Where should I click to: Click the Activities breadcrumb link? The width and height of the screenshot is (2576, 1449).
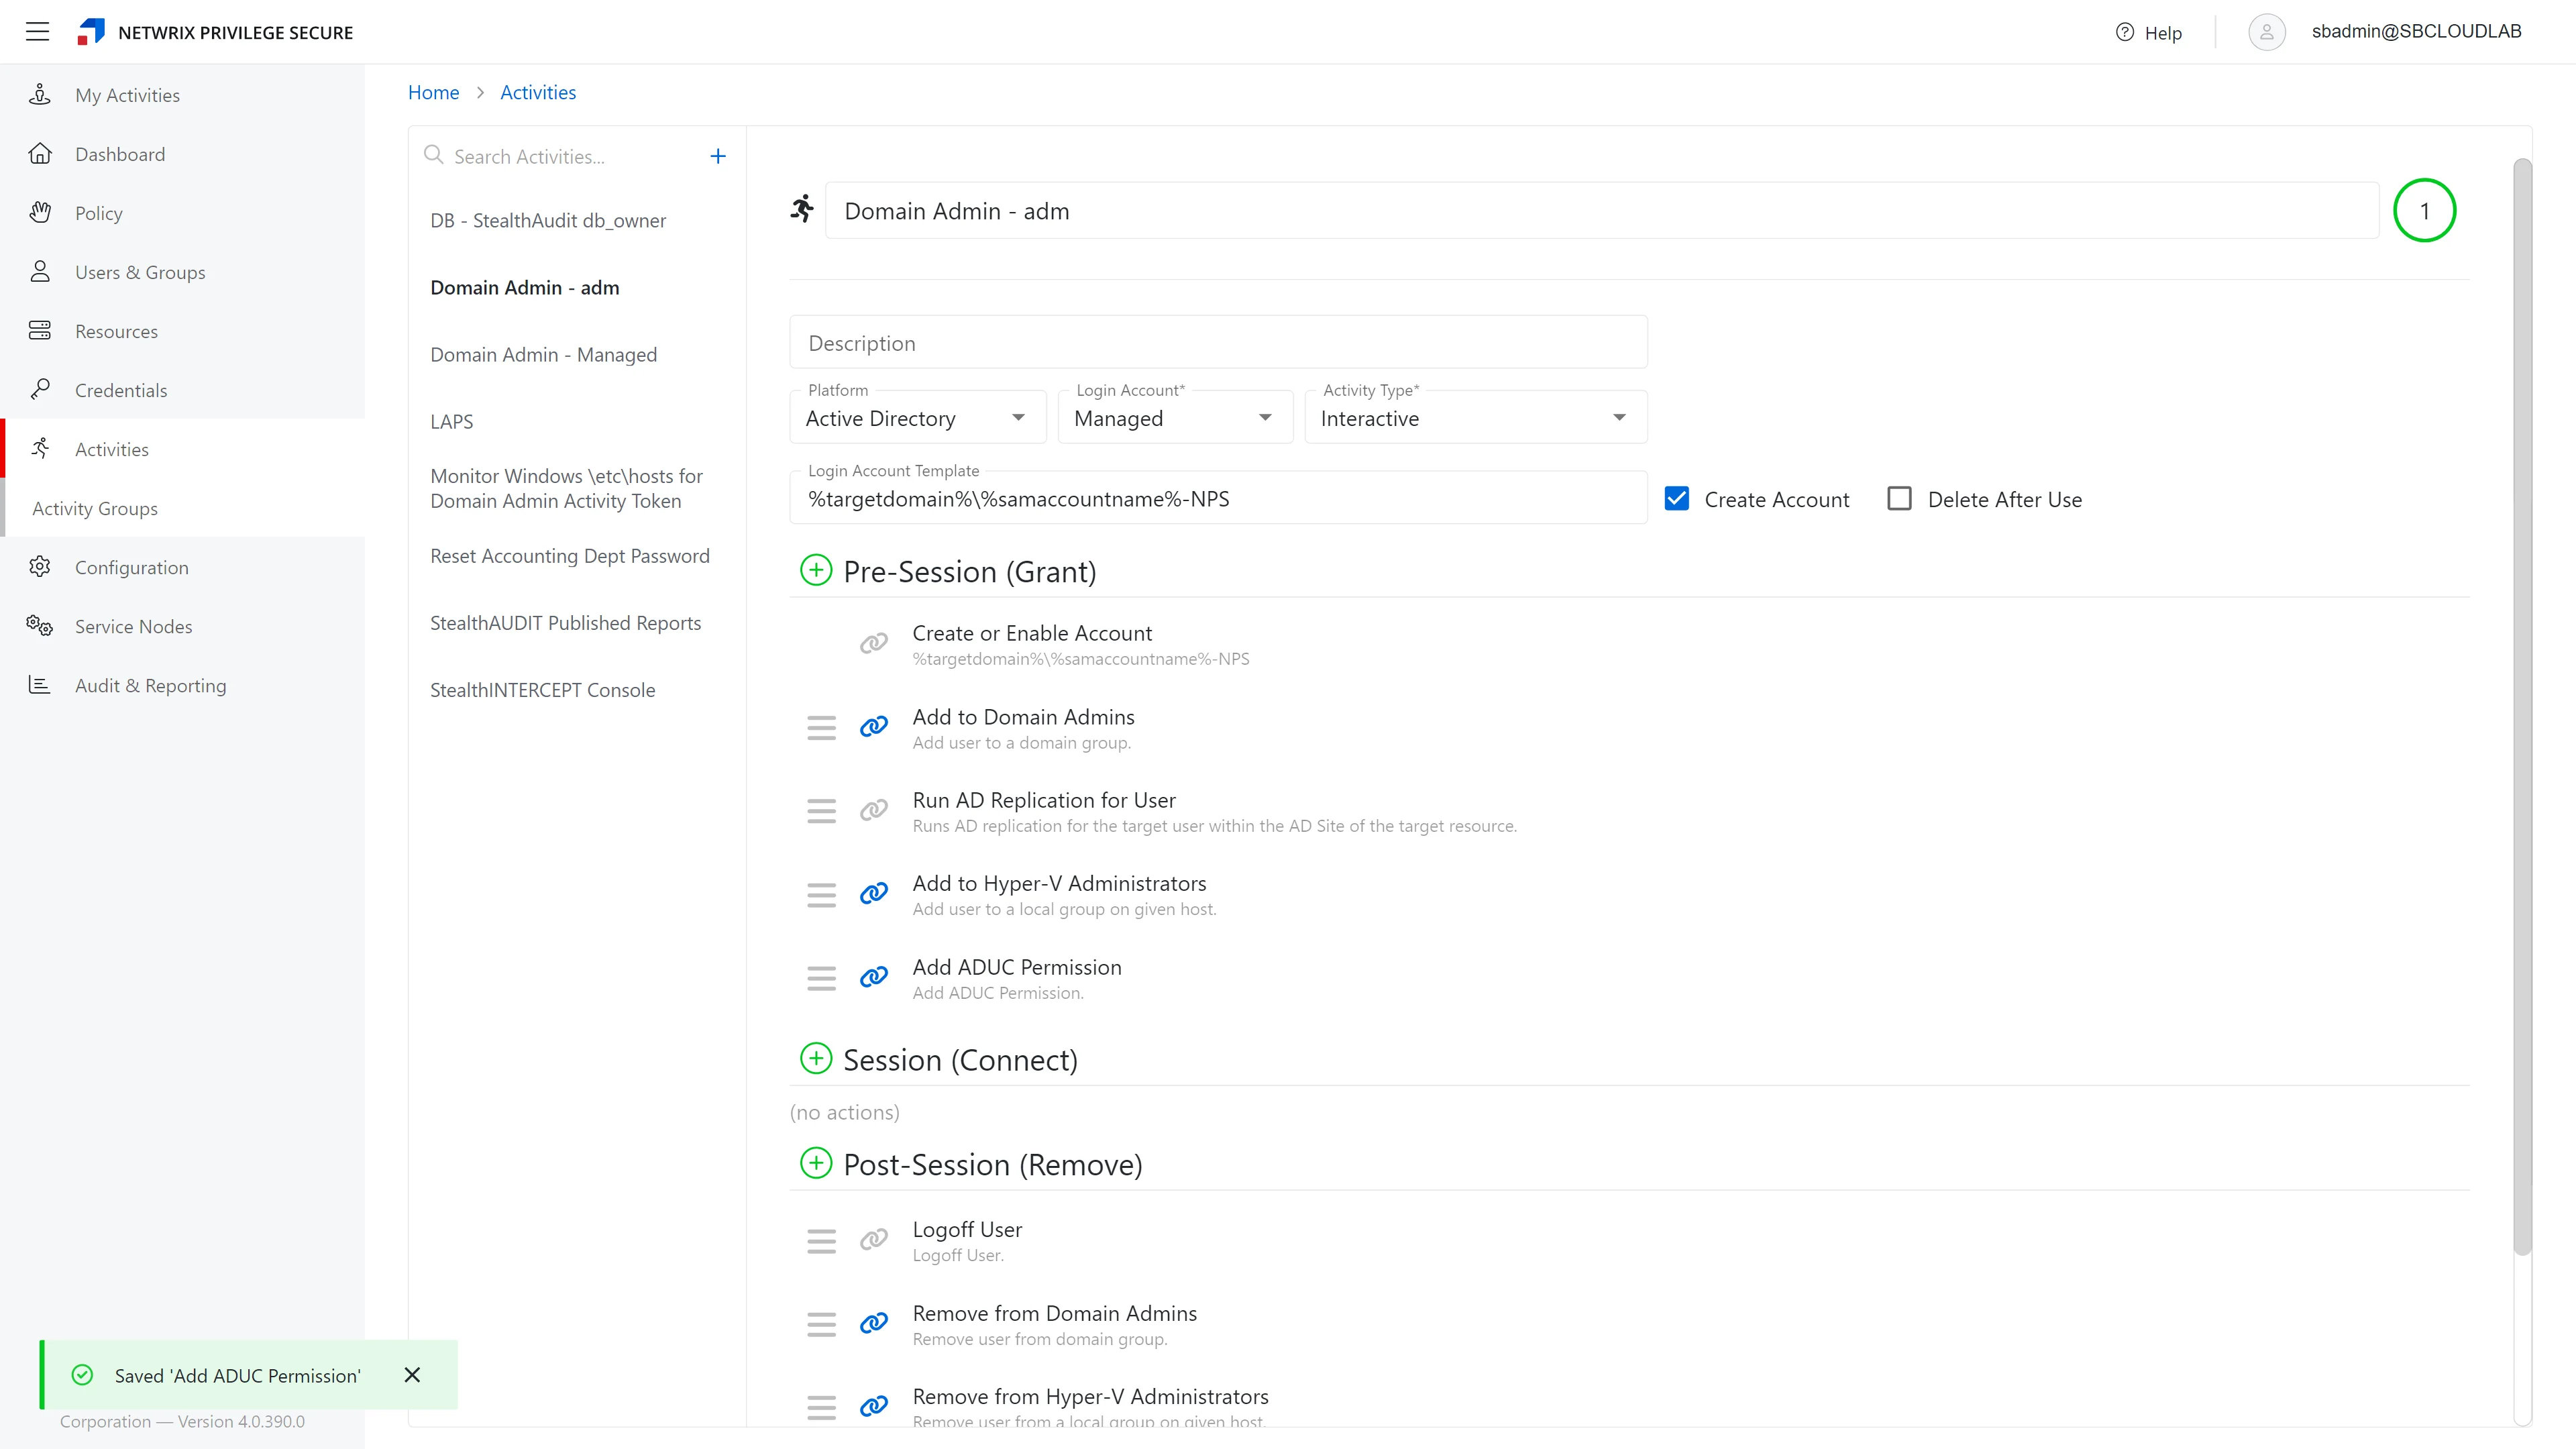pyautogui.click(x=538, y=92)
